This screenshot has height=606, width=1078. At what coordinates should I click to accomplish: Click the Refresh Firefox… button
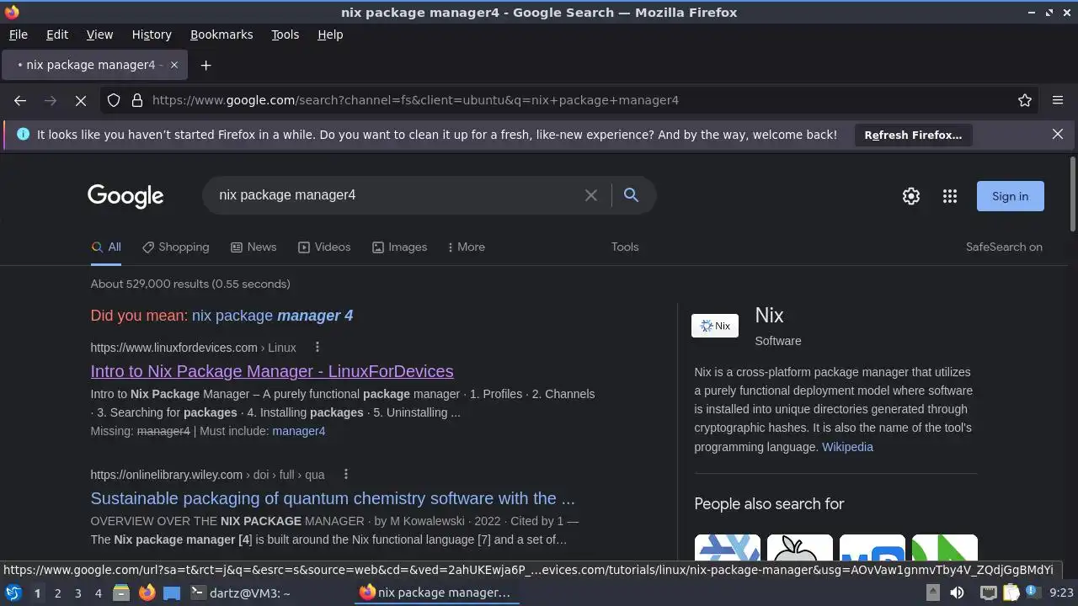913,135
